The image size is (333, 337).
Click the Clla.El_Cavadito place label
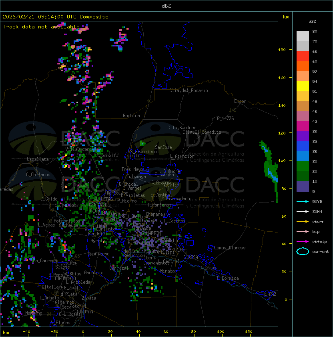(x=202, y=132)
